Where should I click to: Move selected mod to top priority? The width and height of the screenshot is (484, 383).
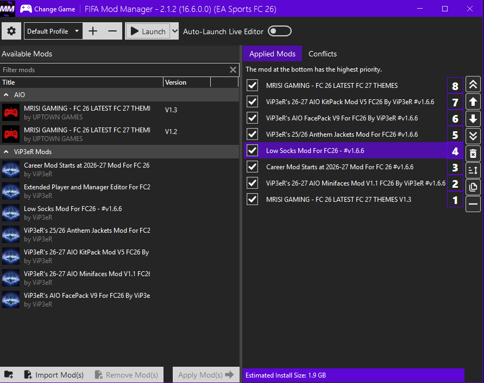[x=473, y=85]
